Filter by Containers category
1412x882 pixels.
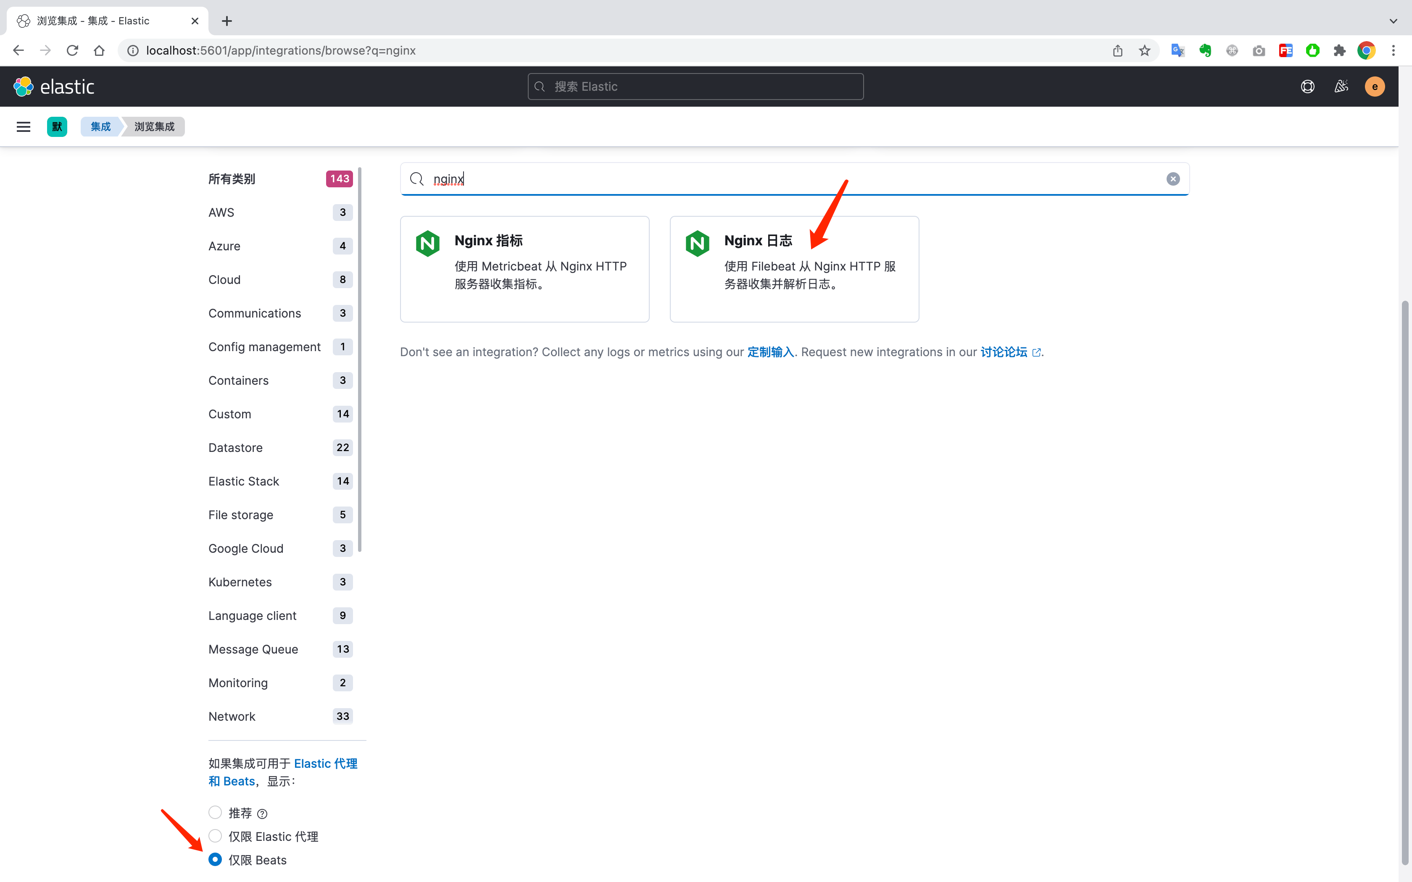(281, 381)
